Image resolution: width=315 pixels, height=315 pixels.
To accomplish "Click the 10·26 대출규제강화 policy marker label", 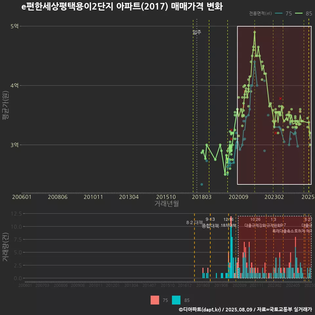I will click(255, 222).
